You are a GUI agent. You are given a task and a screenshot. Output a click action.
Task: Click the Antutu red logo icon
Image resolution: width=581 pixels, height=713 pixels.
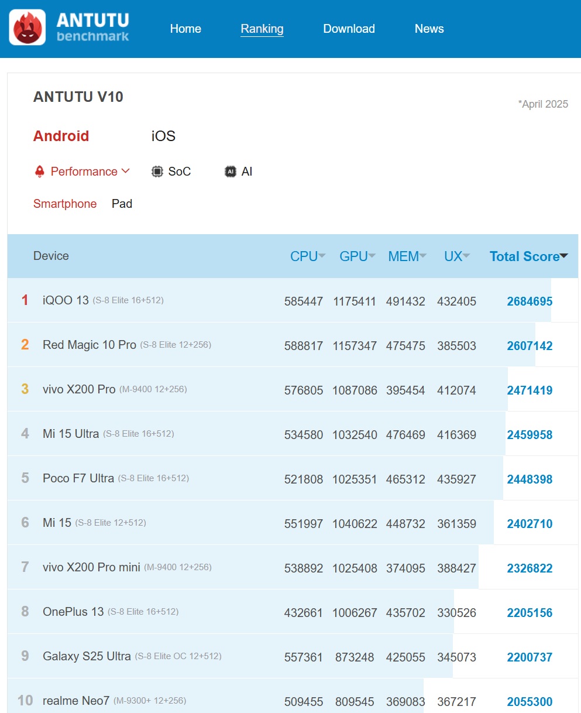coord(27,27)
